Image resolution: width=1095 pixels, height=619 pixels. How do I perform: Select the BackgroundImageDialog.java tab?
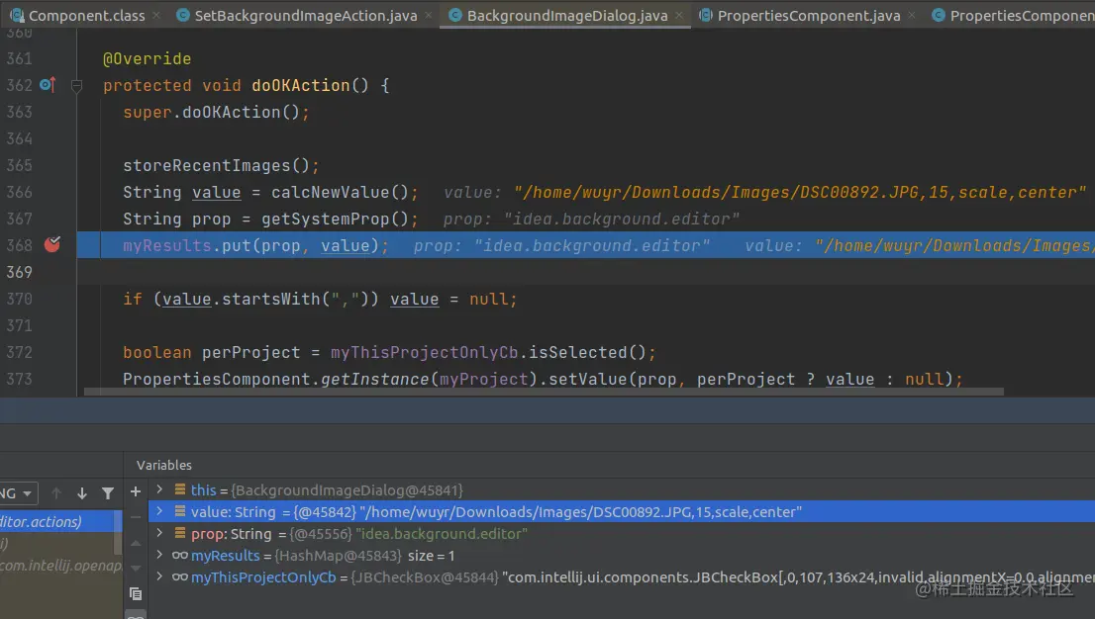tap(567, 16)
